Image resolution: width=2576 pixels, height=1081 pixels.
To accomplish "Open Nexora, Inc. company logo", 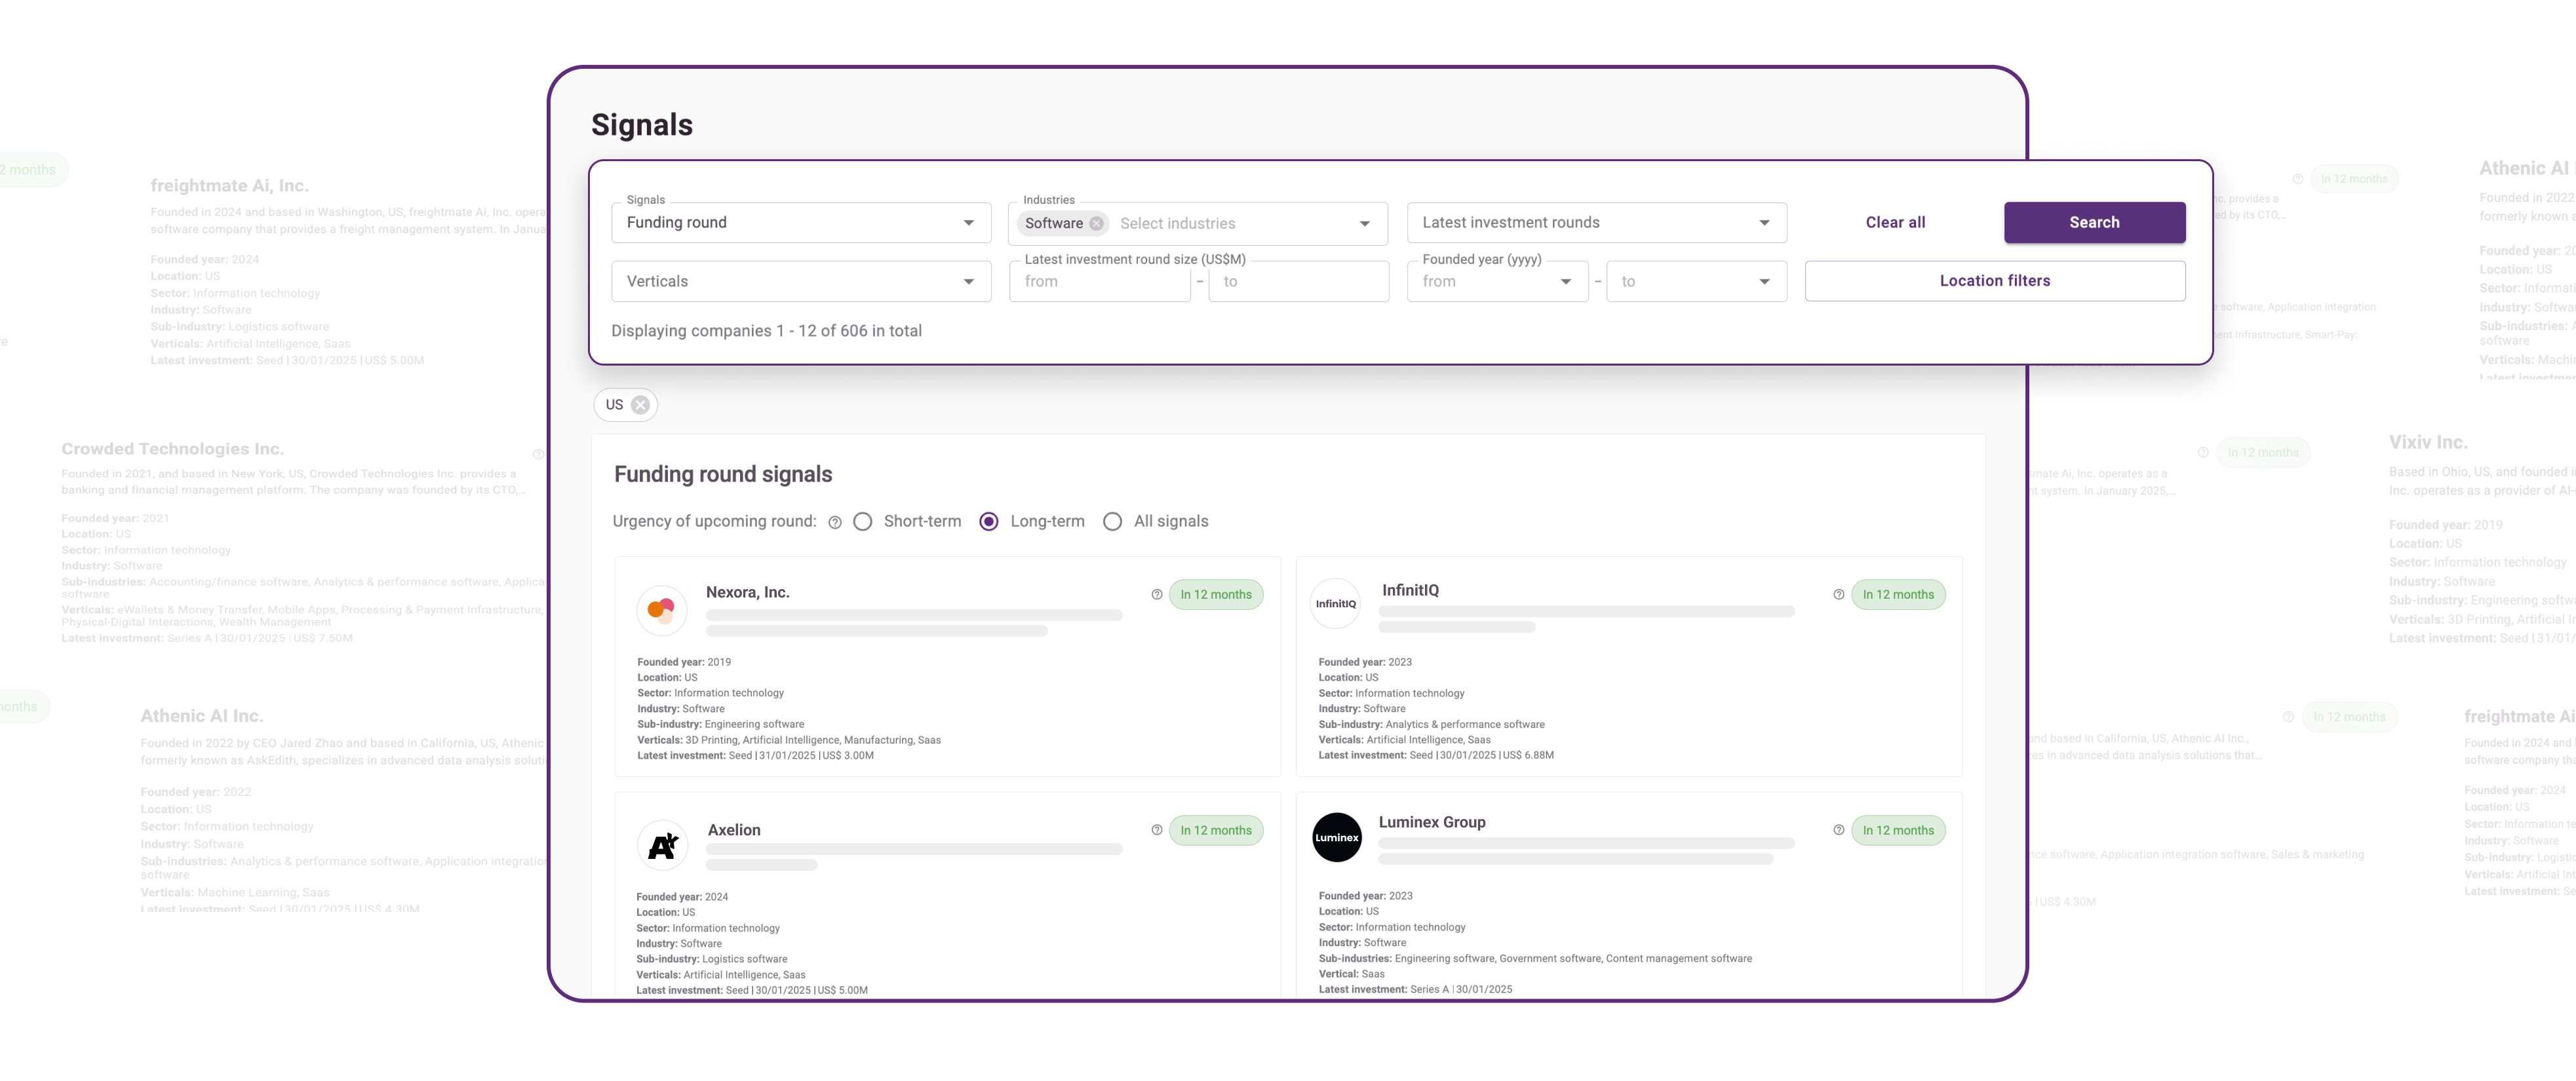I will 662,609.
